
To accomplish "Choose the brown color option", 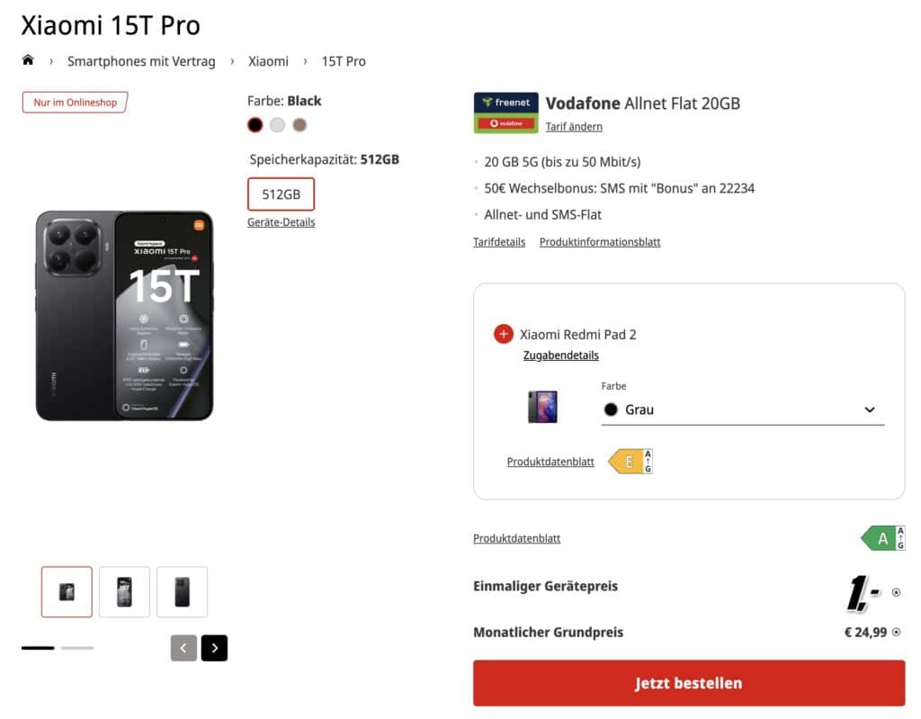I will pyautogui.click(x=300, y=124).
